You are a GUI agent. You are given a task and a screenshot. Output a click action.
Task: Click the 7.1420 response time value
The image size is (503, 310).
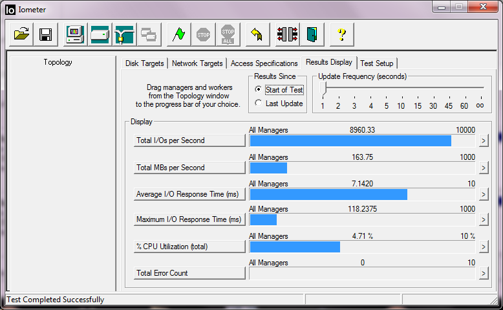(x=362, y=184)
